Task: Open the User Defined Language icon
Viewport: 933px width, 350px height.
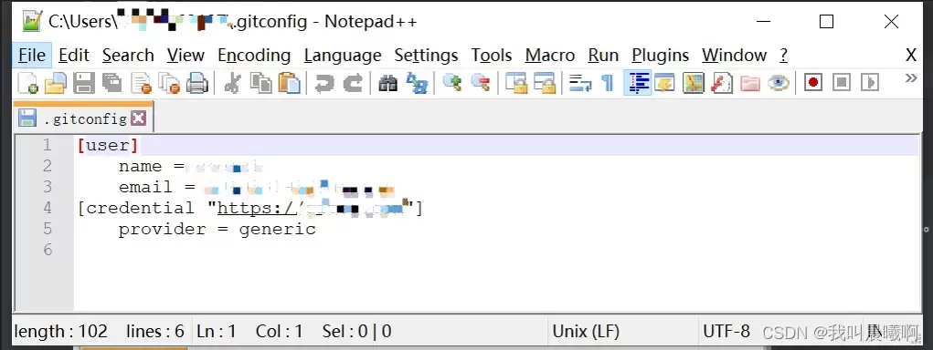Action: (664, 83)
